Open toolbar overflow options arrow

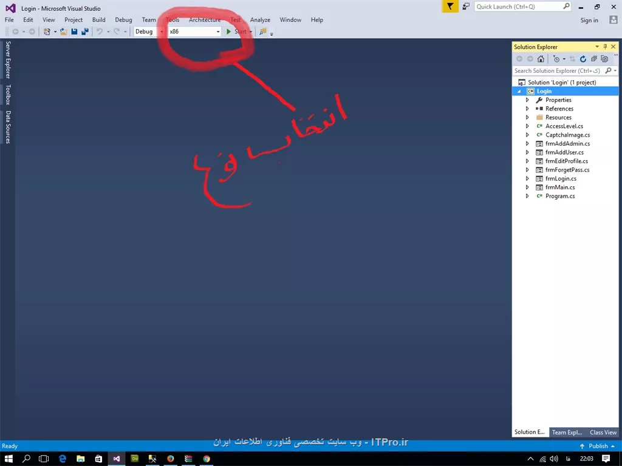[272, 34]
